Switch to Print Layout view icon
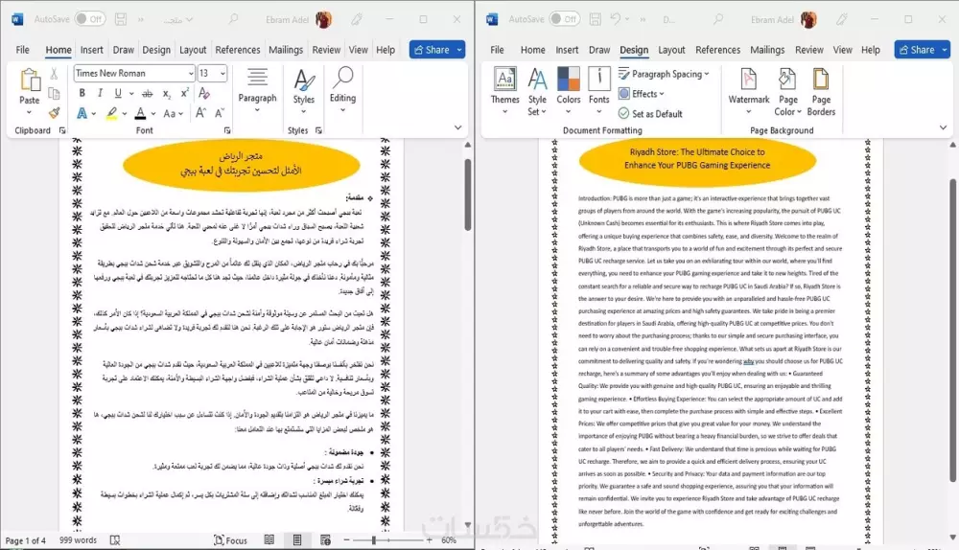 tap(297, 539)
